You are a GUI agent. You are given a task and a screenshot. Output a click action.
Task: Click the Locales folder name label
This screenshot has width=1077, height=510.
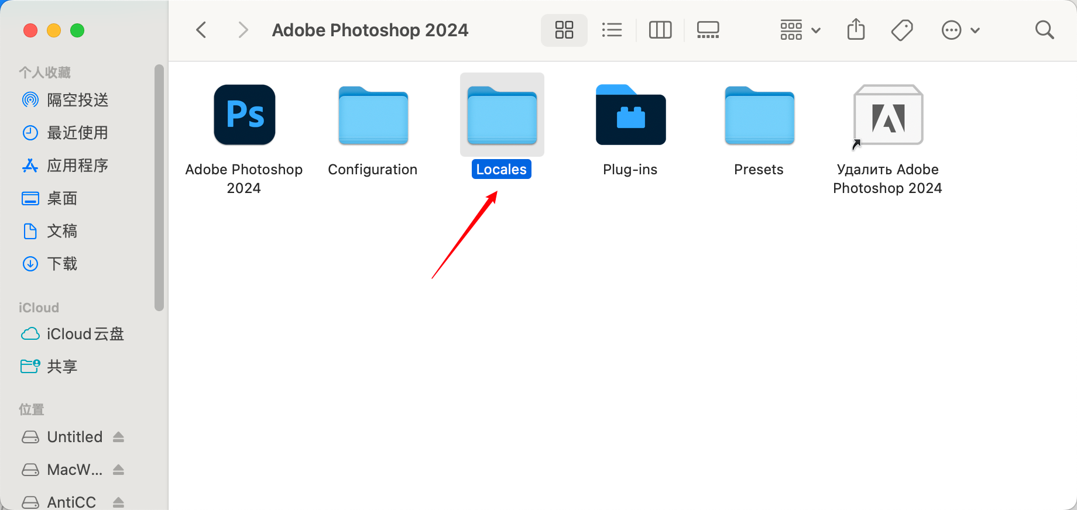tap(502, 169)
